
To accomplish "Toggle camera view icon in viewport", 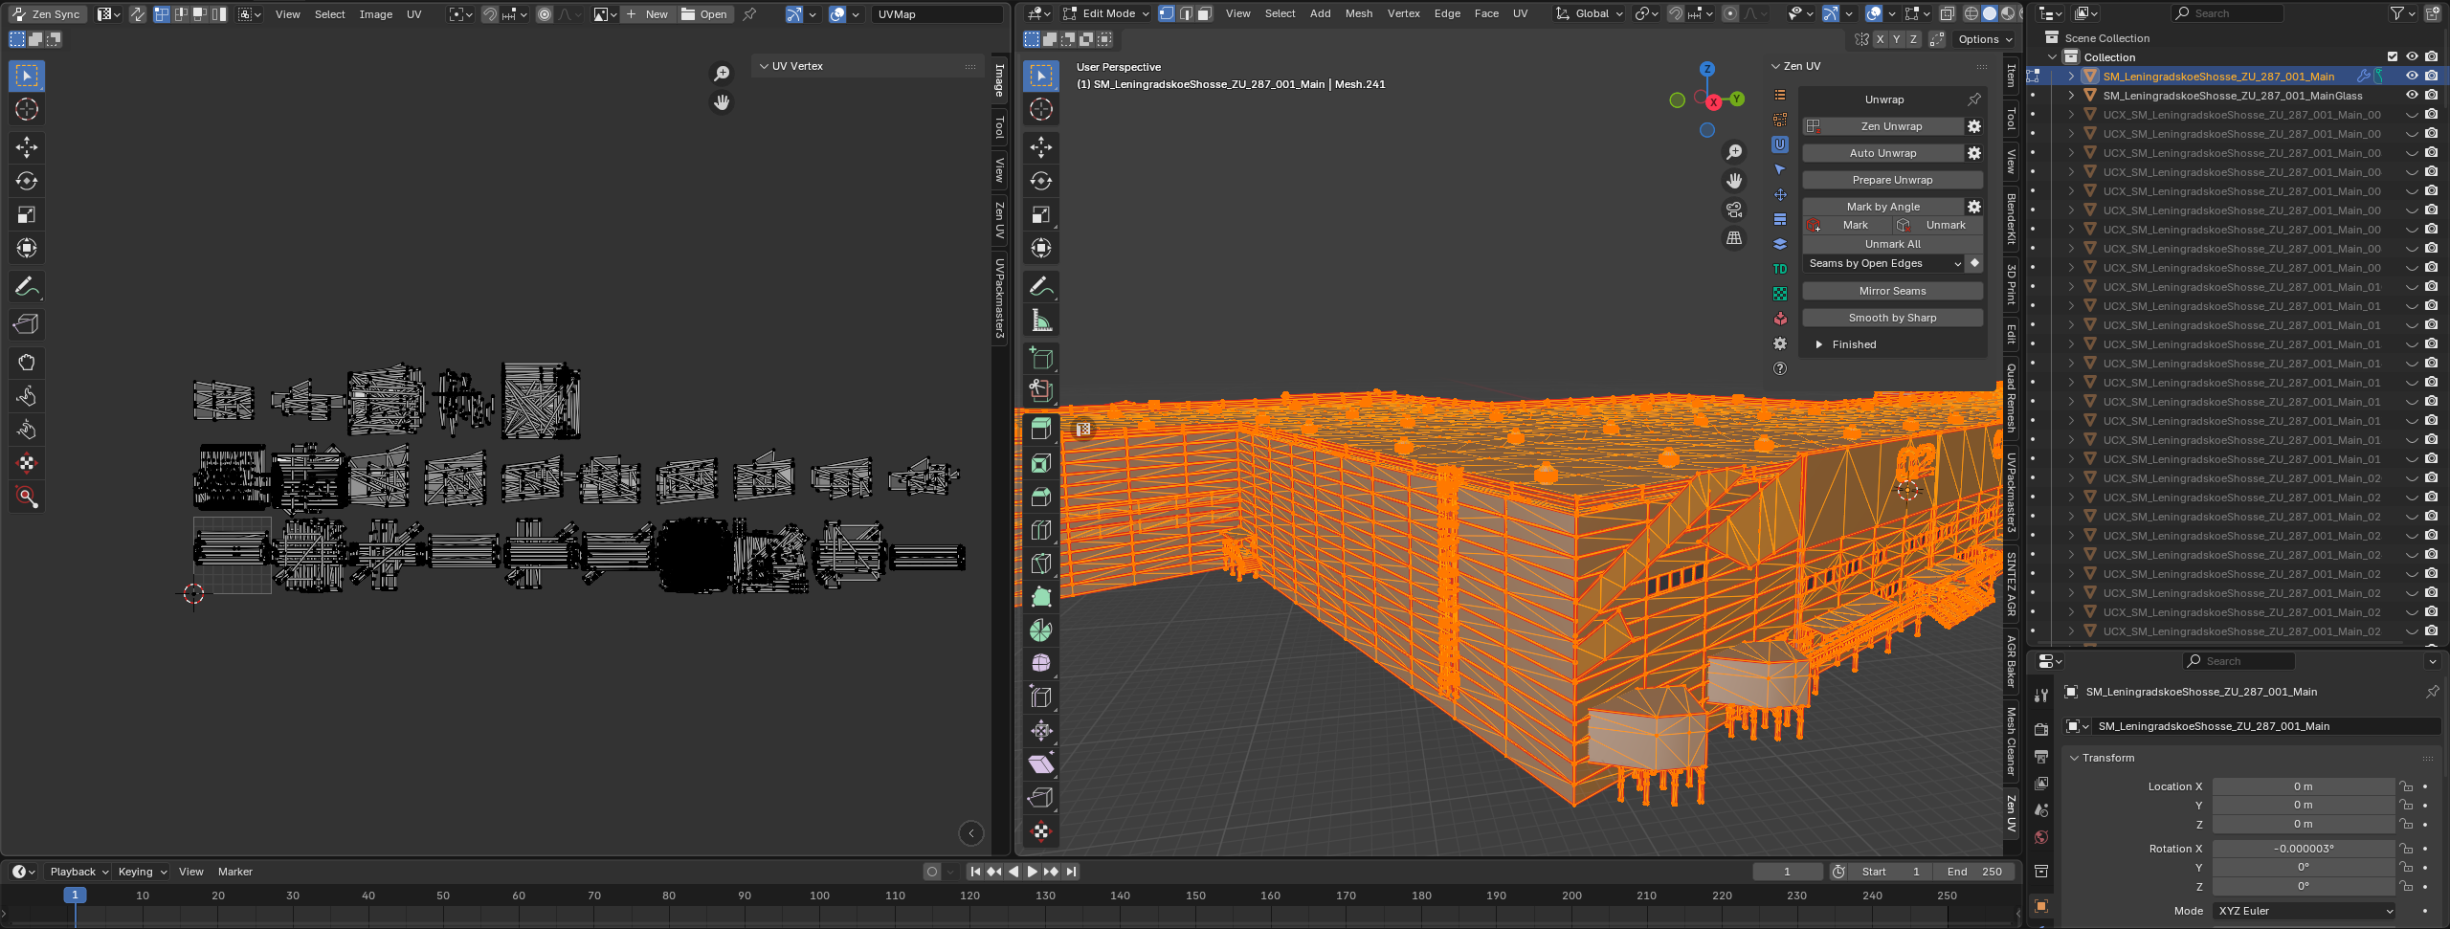I will pyautogui.click(x=1734, y=210).
